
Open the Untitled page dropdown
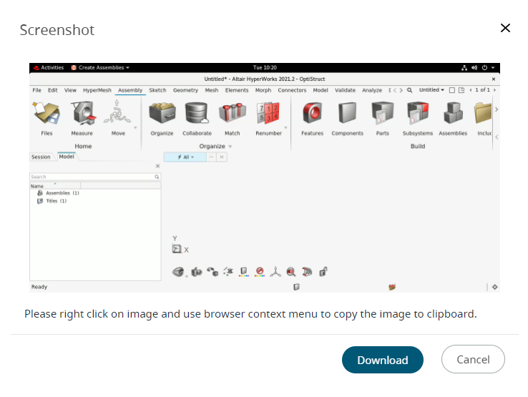pyautogui.click(x=431, y=90)
